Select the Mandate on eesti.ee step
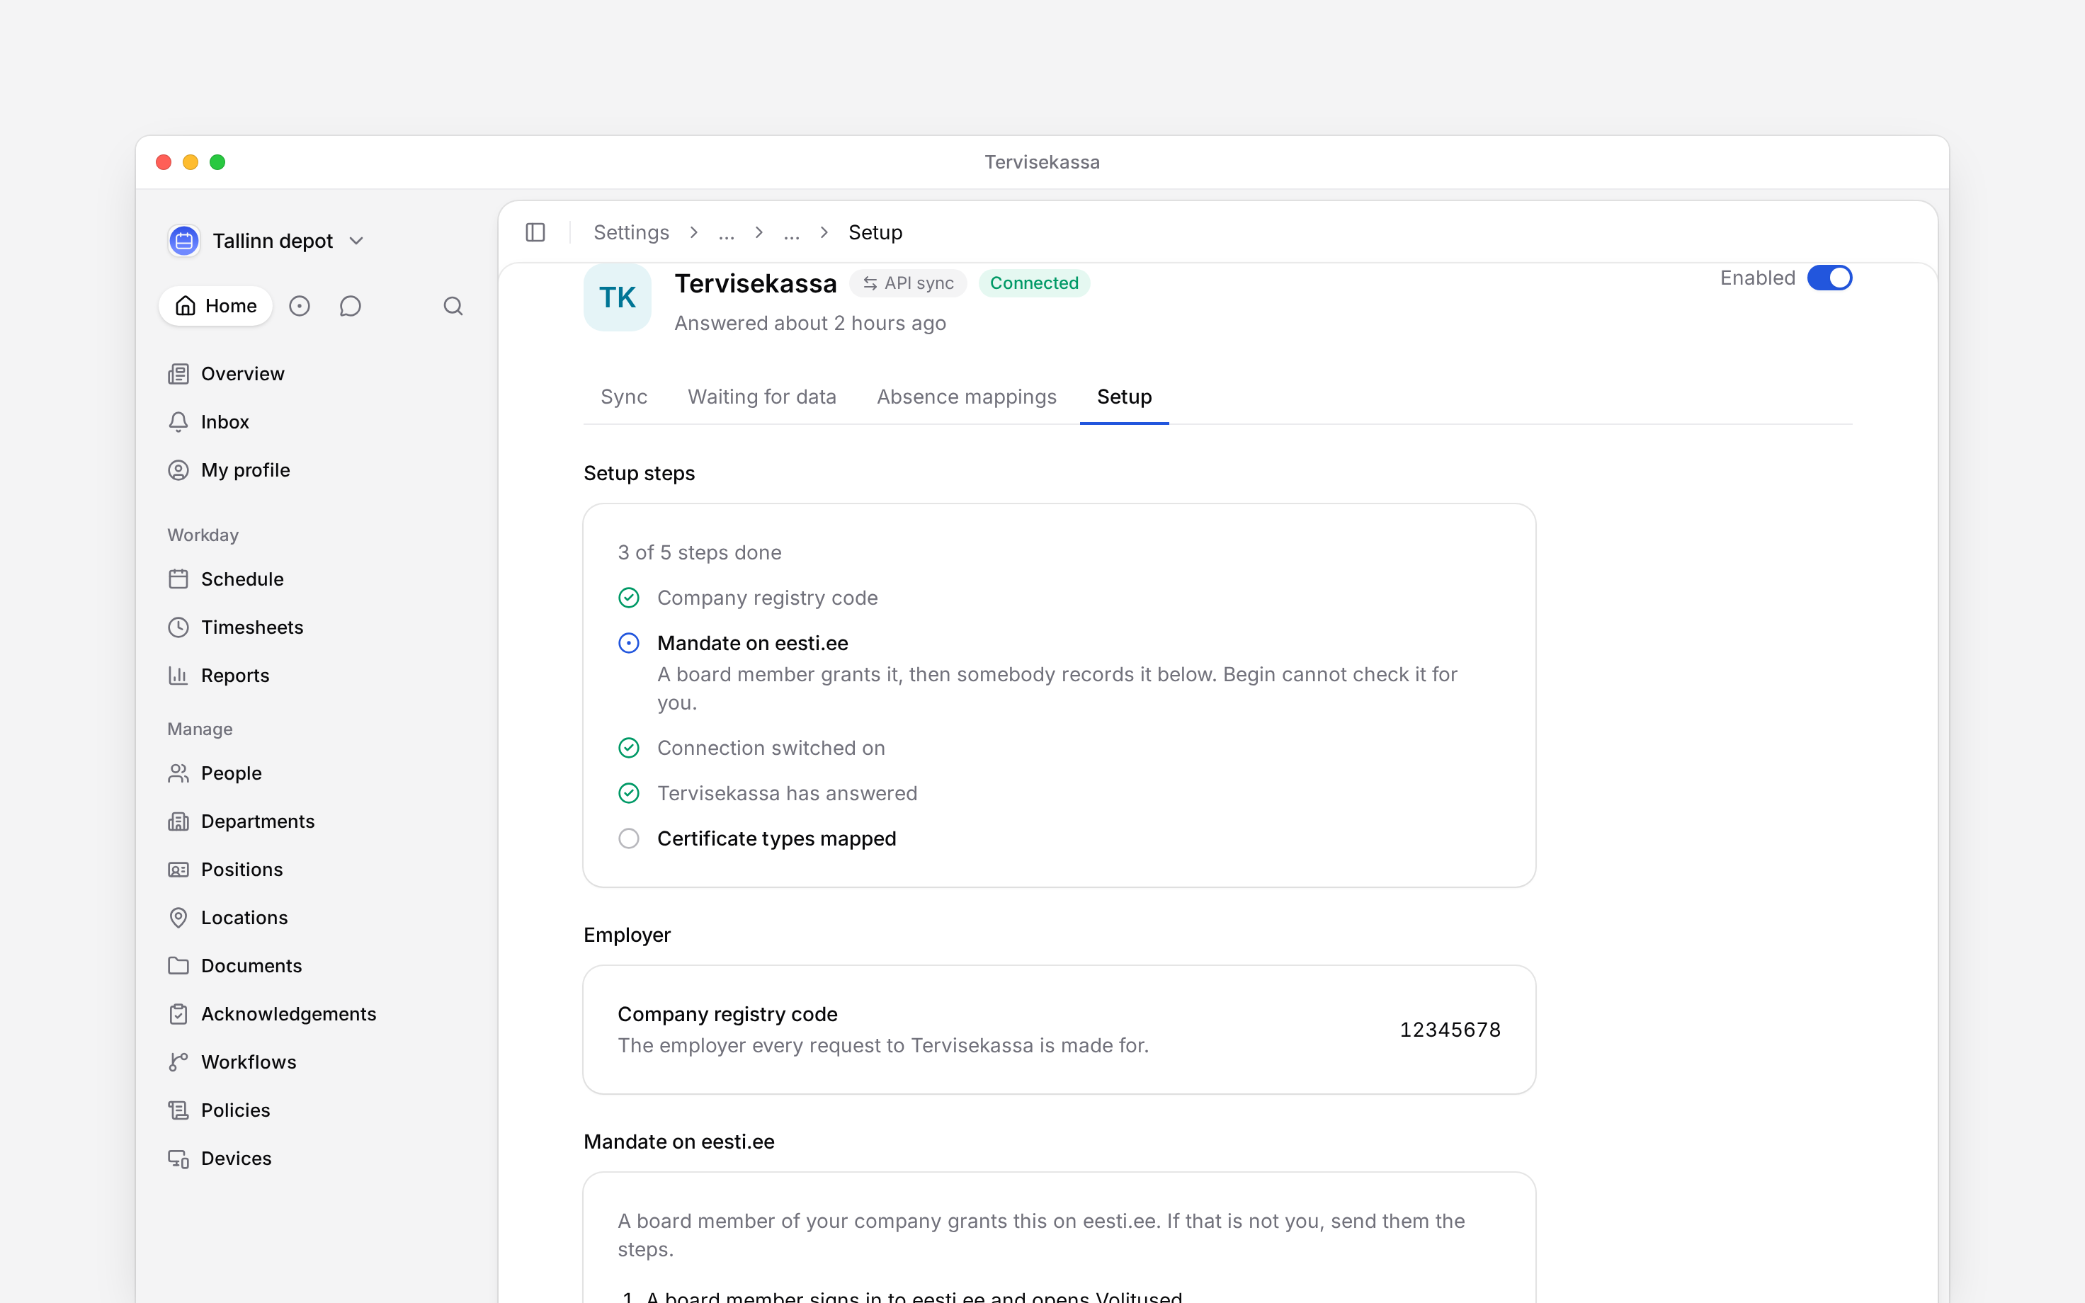Viewport: 2085px width, 1303px height. pos(752,644)
